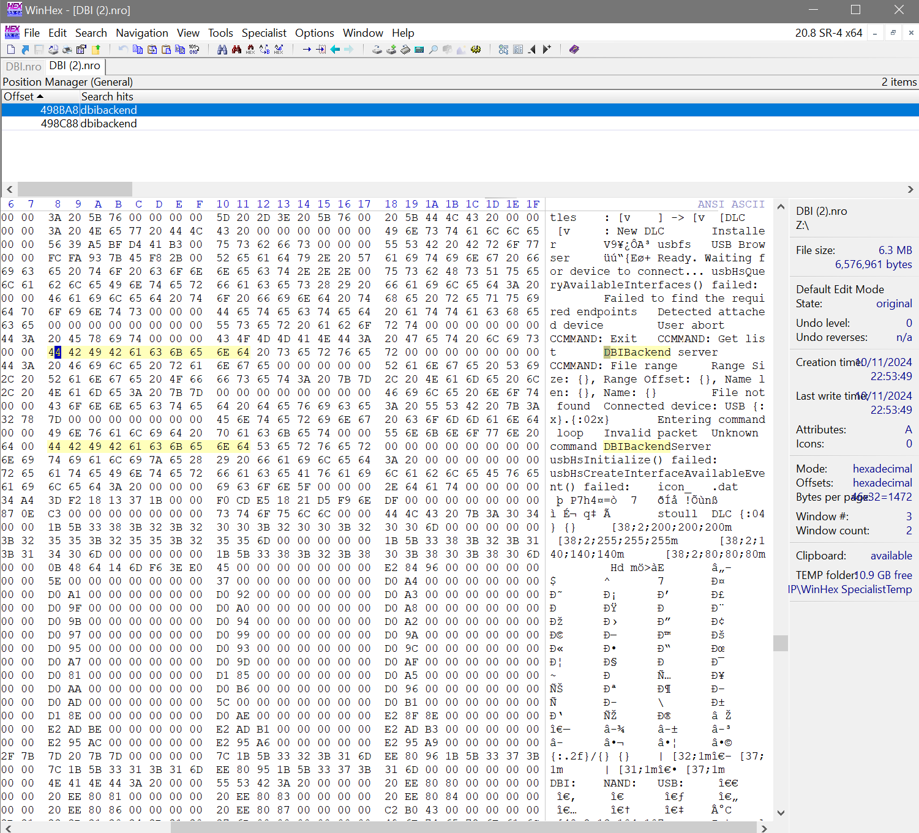Click scroll-right arrow of Position Manager scrollbar
Image resolution: width=919 pixels, height=833 pixels.
point(910,189)
